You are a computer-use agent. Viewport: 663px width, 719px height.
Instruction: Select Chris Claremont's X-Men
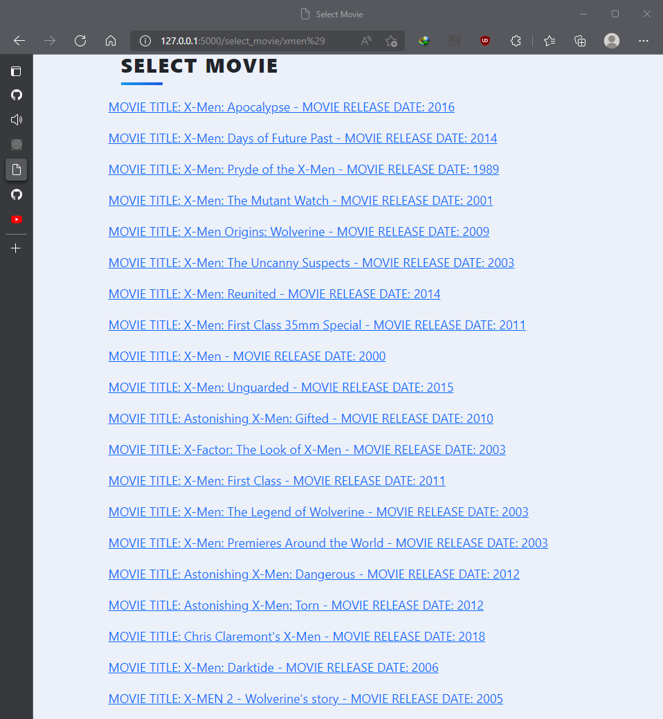pos(296,636)
